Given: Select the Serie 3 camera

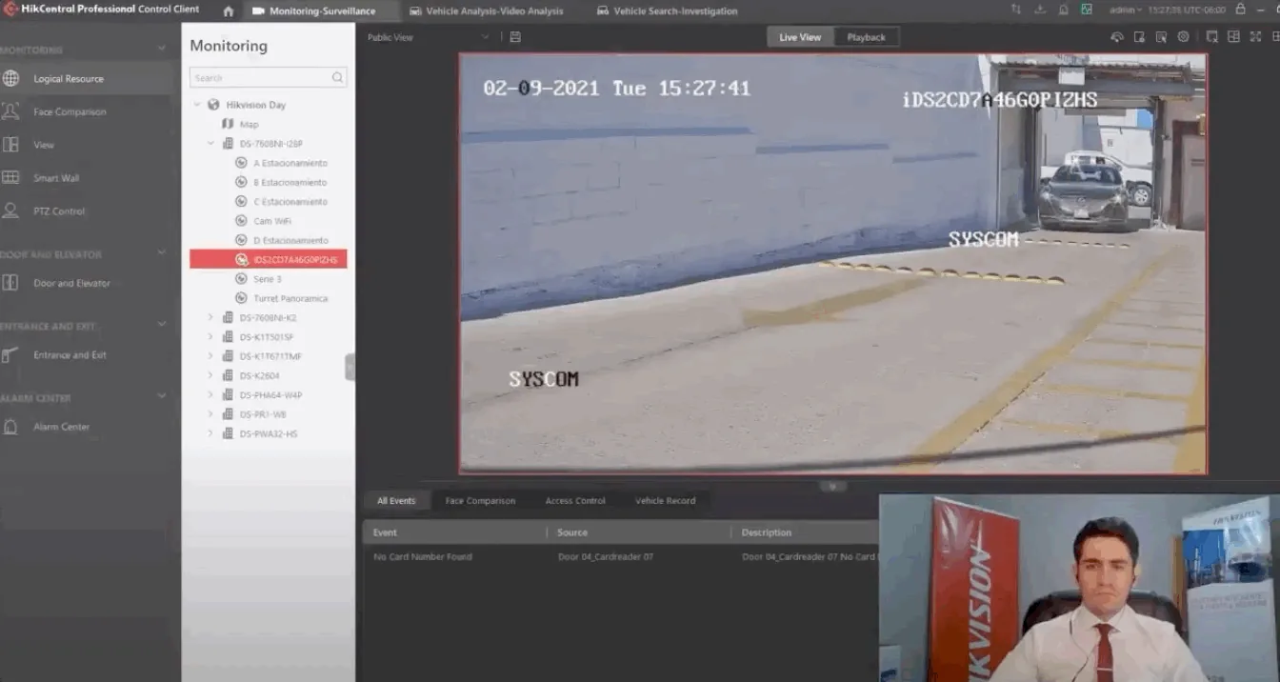Looking at the screenshot, I should point(267,279).
